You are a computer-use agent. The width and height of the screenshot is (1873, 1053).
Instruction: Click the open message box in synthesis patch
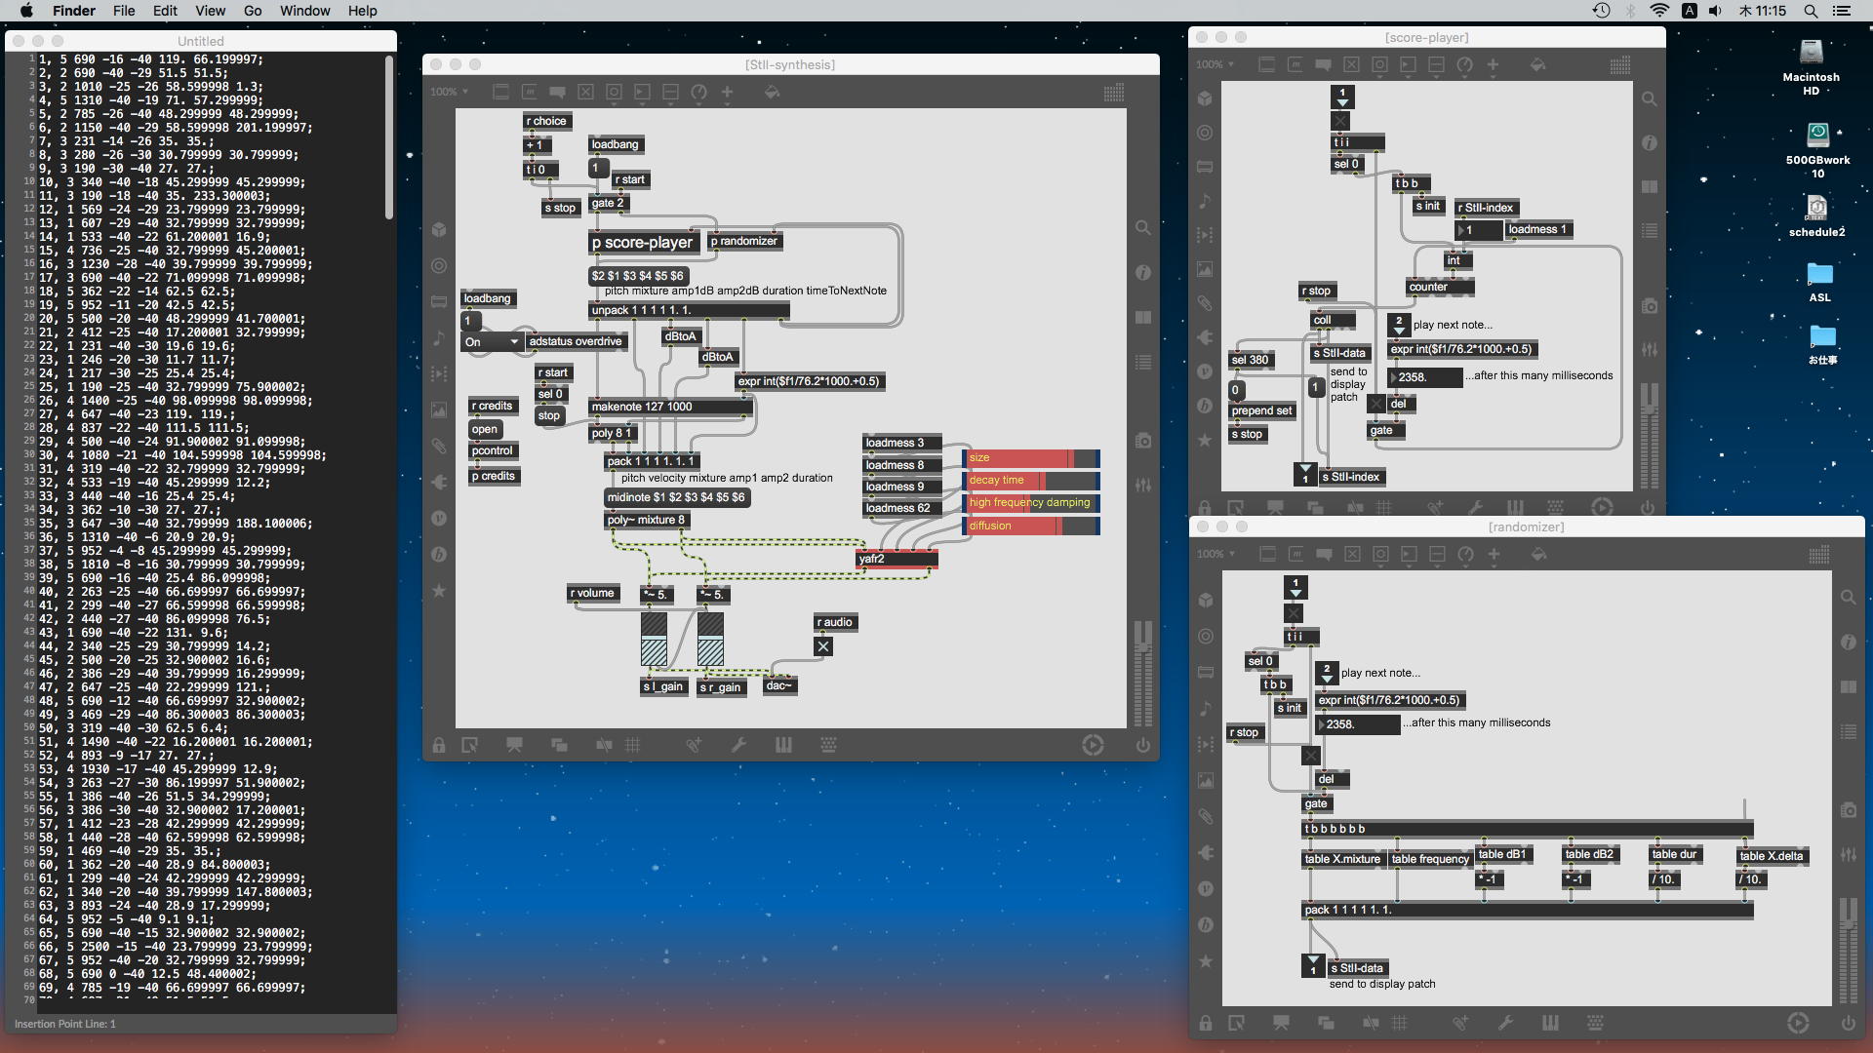pos(485,429)
